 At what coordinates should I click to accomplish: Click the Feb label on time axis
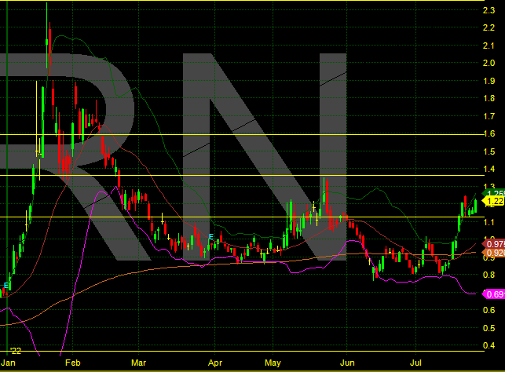73,363
